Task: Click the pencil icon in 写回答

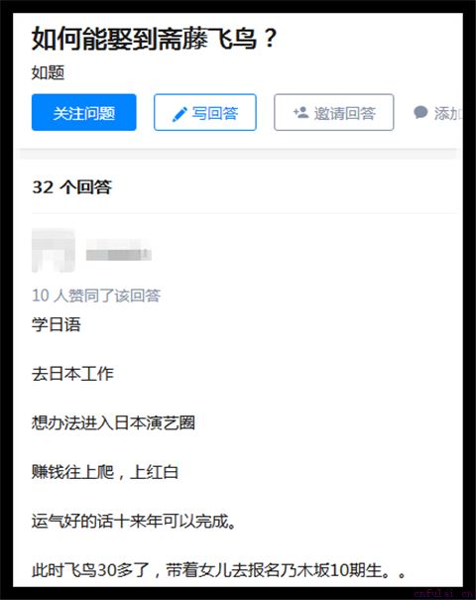Action: 179,114
